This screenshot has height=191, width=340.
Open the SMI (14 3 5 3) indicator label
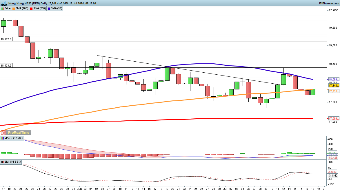click(x=12, y=161)
